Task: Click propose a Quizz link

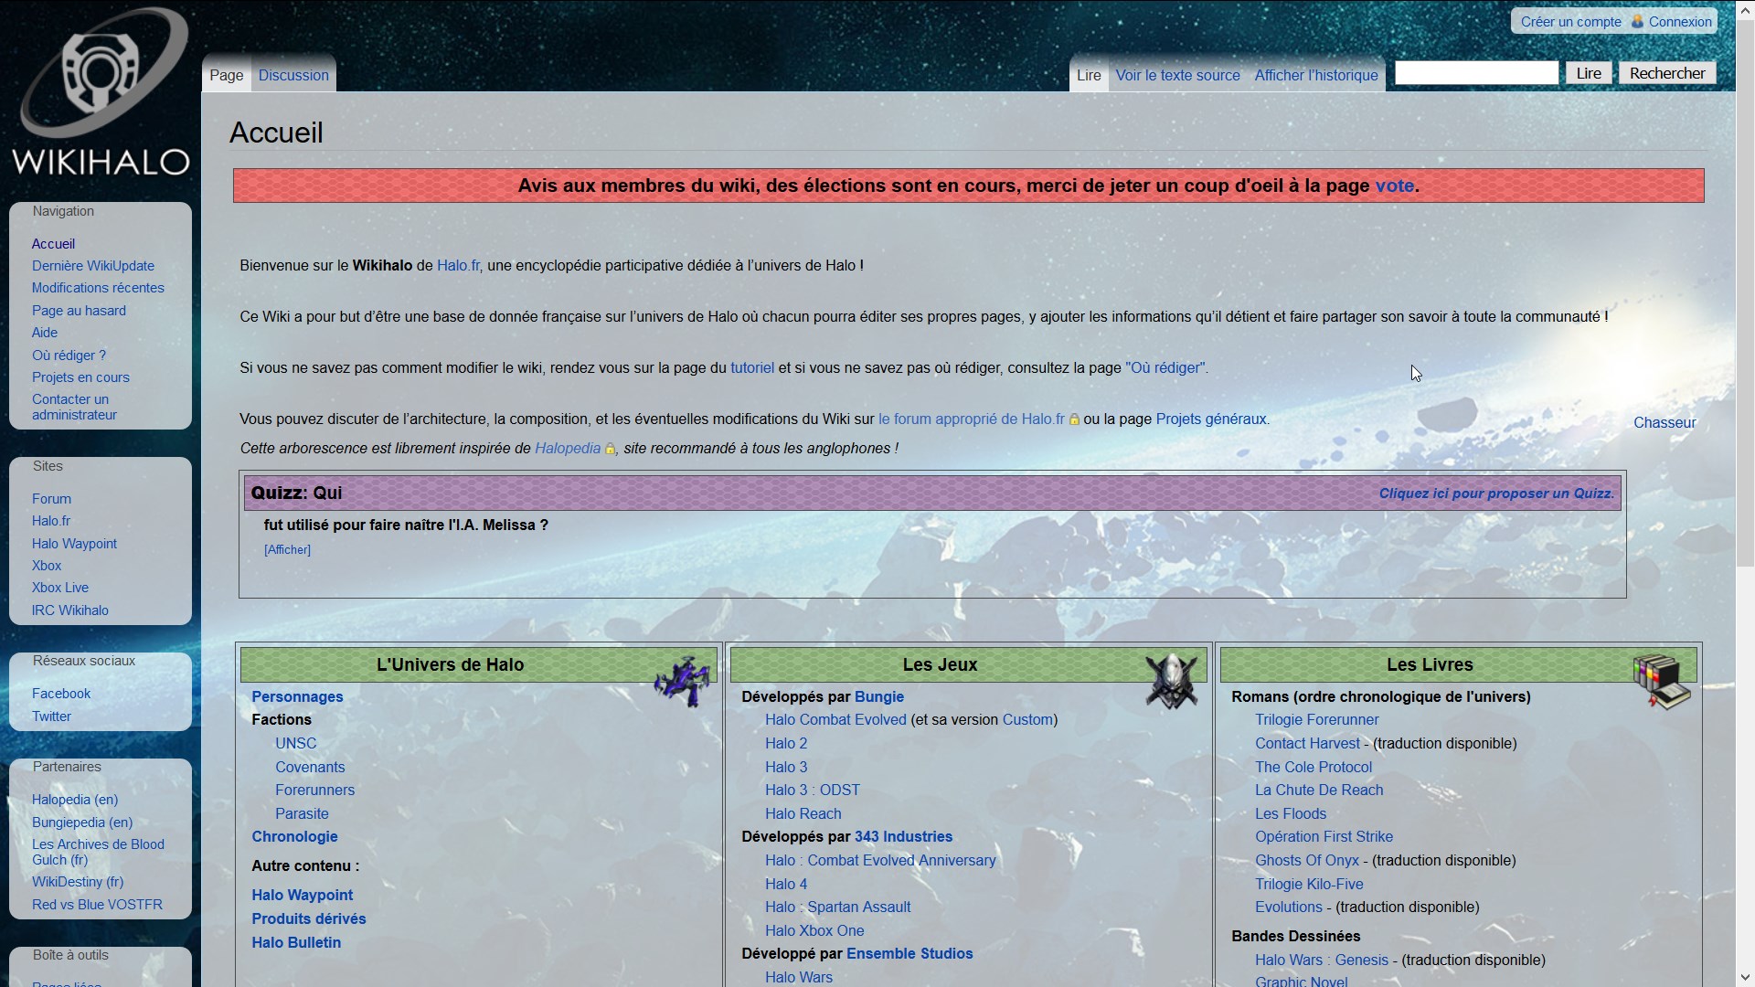Action: pos(1495,493)
